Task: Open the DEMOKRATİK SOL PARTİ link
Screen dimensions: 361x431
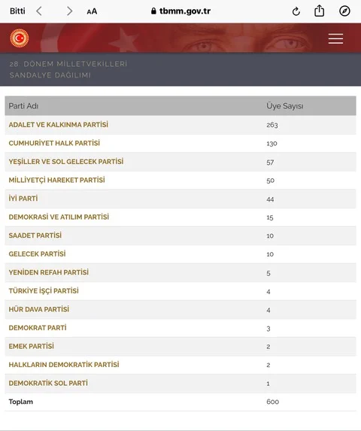Action: tap(48, 383)
